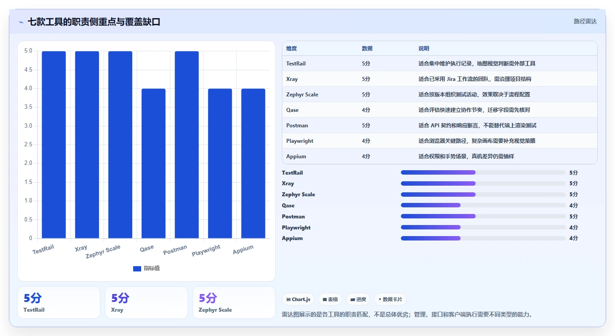Click the description 适合 API 契约和响应断言，不能替代端上渲染测试
Image resolution: width=615 pixels, height=336 pixels.
[x=477, y=126]
